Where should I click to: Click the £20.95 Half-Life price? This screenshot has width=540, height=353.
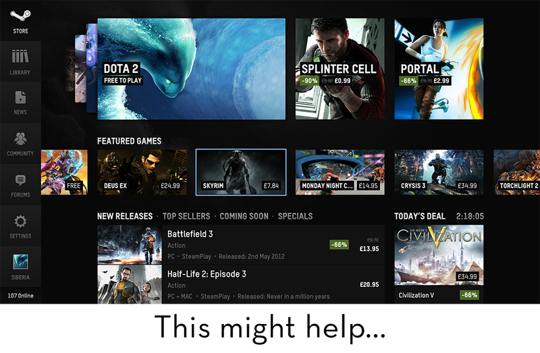point(369,284)
